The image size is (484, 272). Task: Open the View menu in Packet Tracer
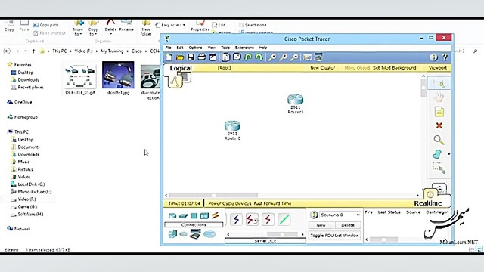point(212,48)
